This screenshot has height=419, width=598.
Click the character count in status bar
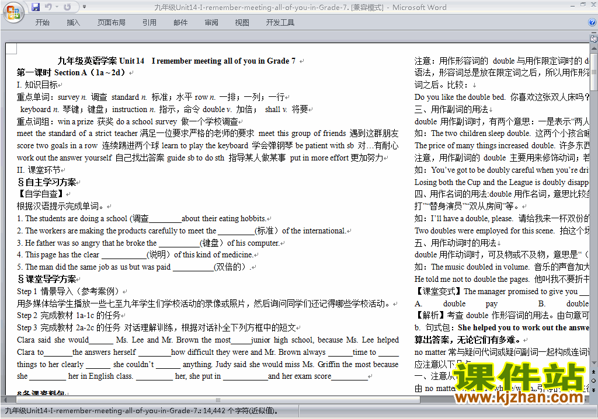pyautogui.click(x=241, y=411)
